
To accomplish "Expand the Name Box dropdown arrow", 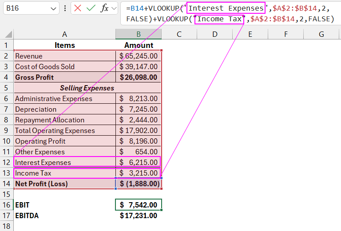I will click(53, 8).
